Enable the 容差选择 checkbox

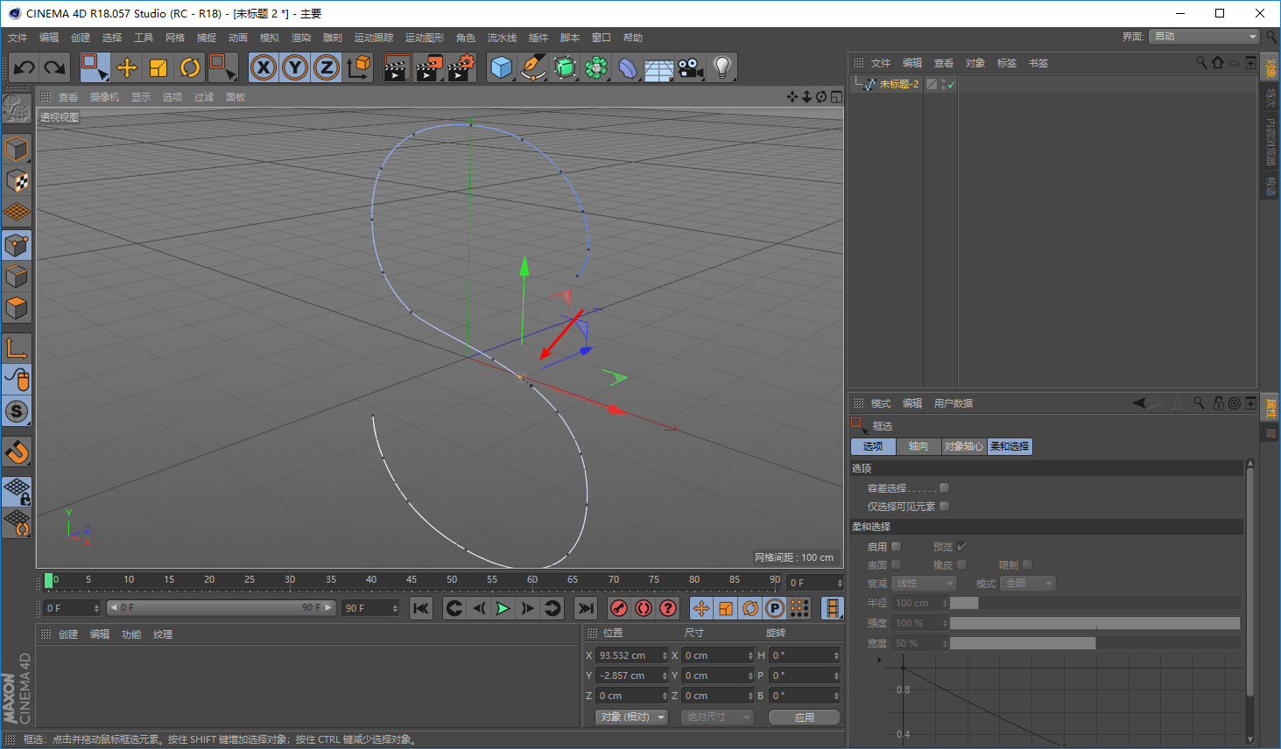point(944,488)
